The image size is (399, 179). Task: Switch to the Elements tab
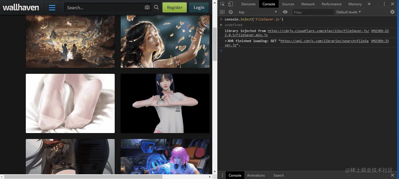pos(248,4)
